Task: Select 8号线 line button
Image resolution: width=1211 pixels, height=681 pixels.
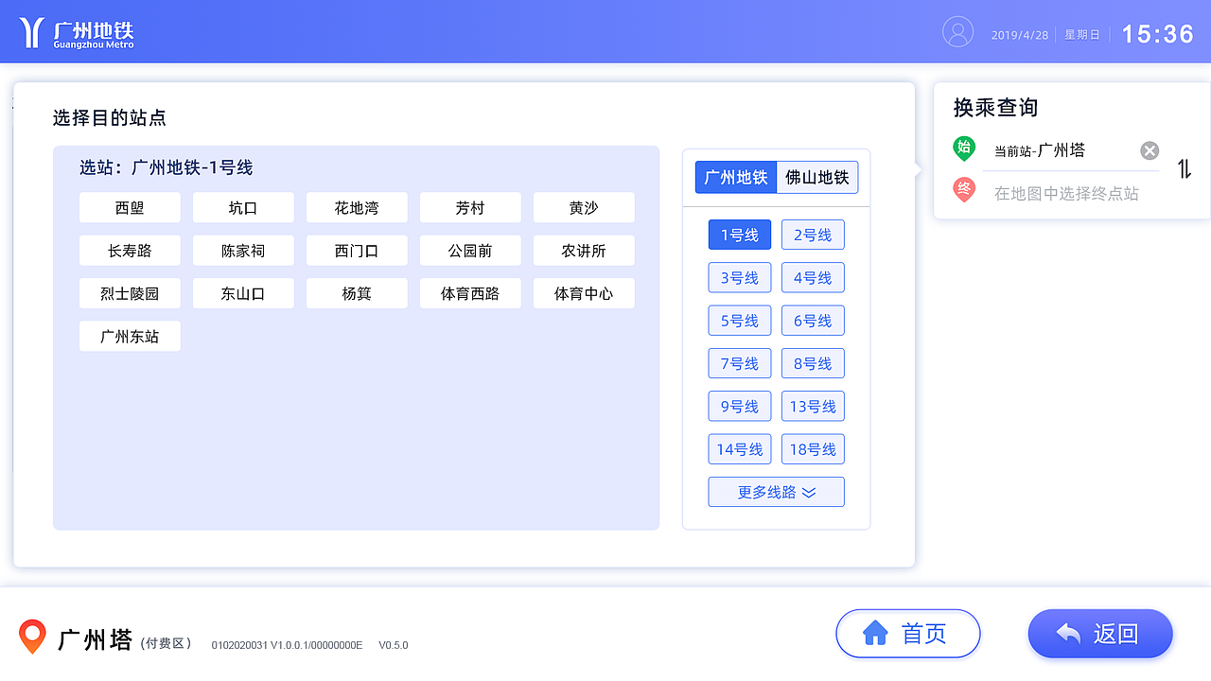Action: pos(813,363)
